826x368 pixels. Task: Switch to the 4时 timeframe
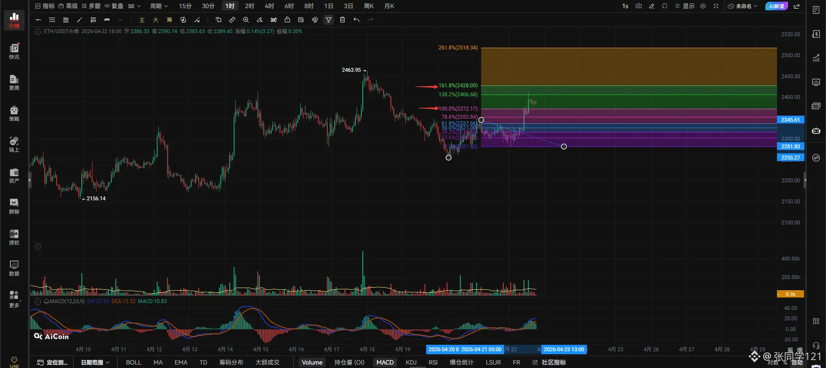click(269, 6)
